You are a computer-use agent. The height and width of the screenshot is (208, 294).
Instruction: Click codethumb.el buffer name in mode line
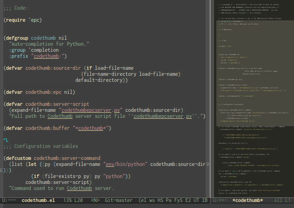coord(38,200)
